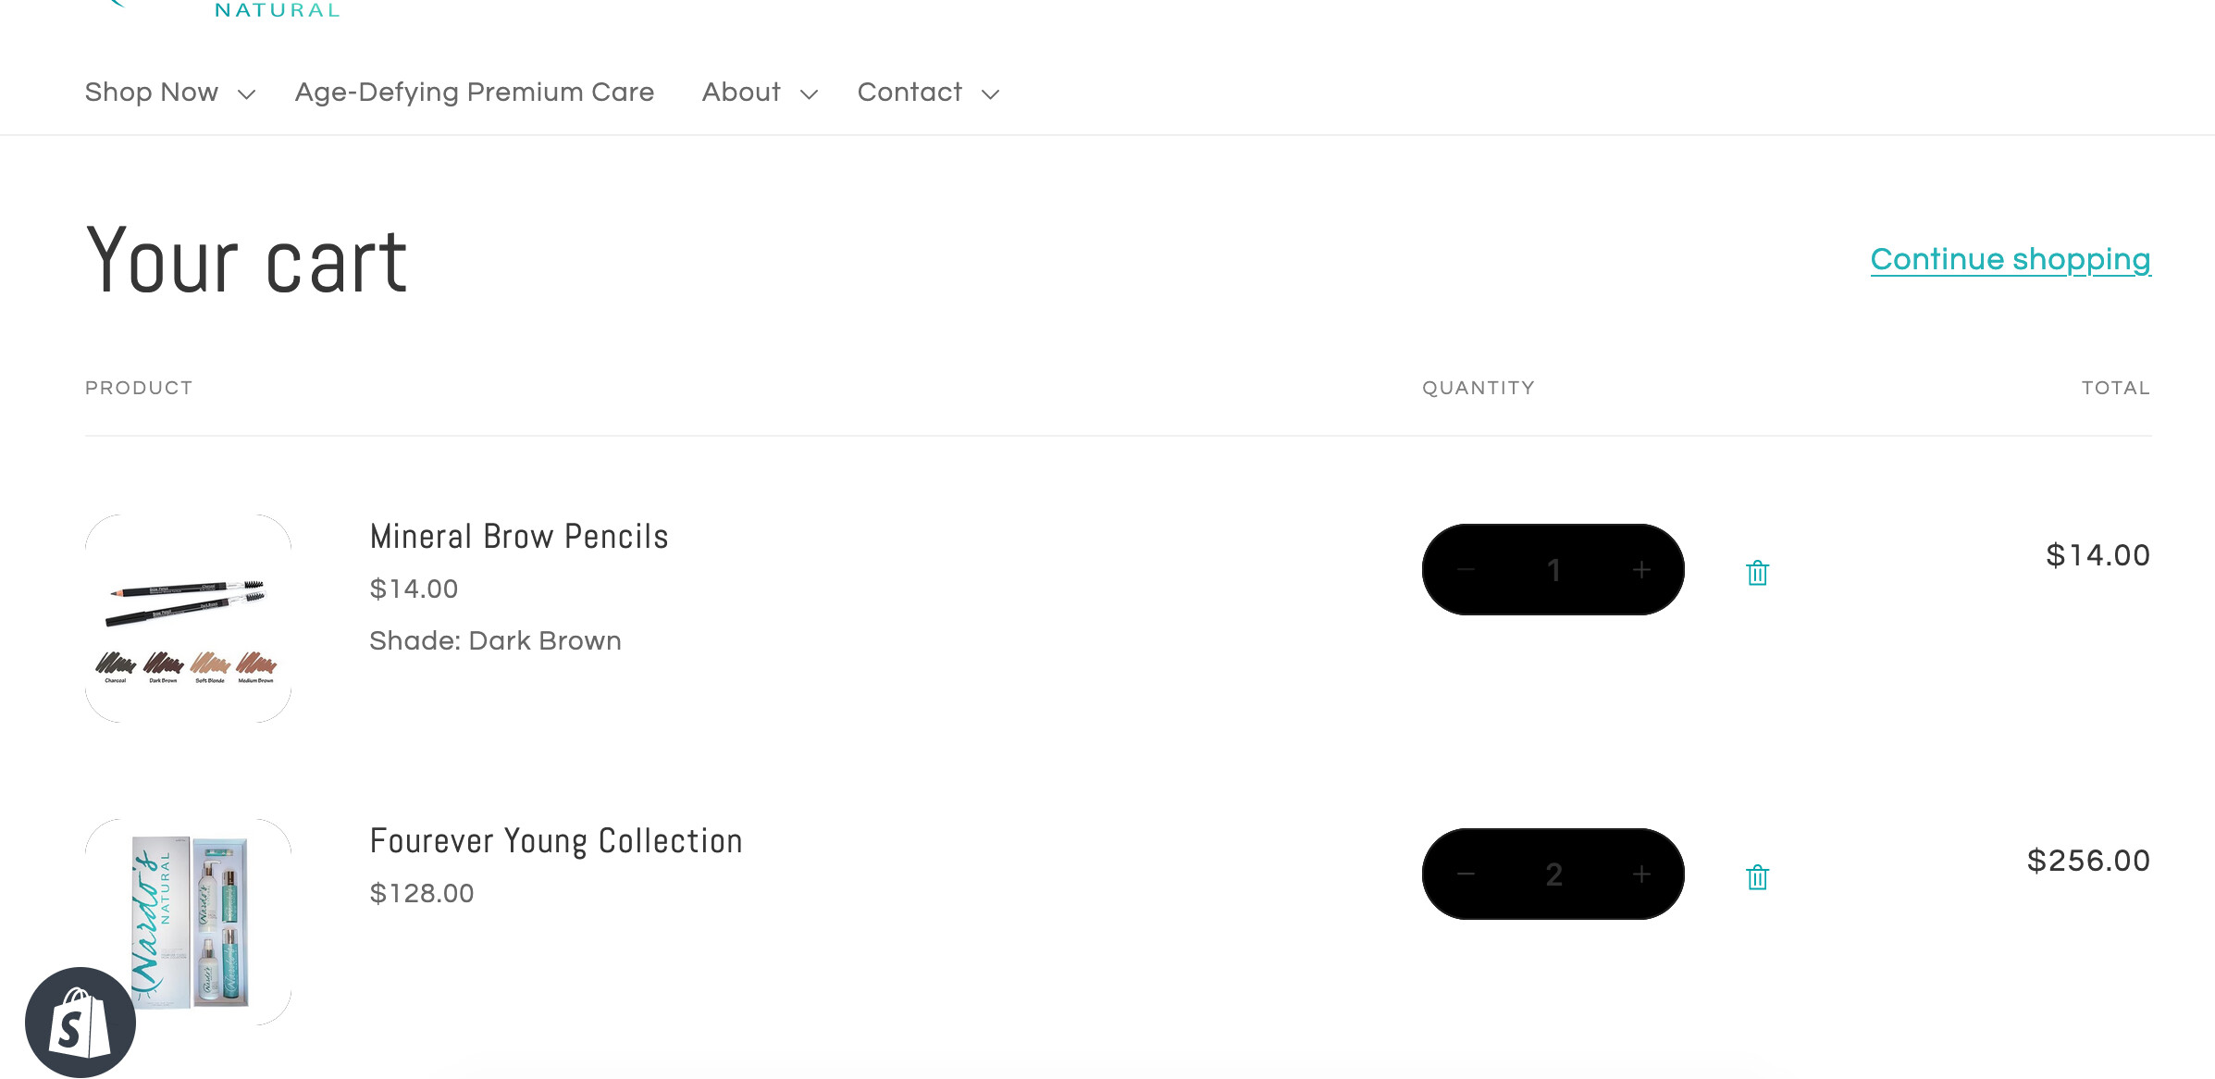
Task: Open the Shopify chat bubble icon
Action: [80, 1023]
